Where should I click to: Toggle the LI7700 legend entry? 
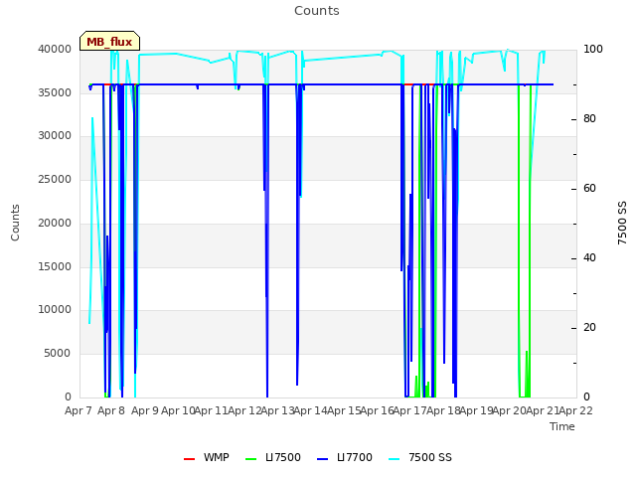[x=345, y=457]
